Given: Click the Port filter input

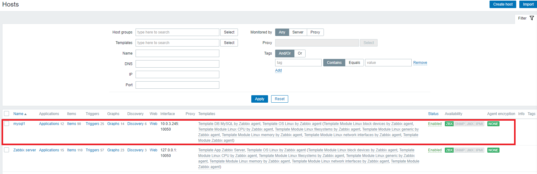Looking at the screenshot, I should tap(177, 85).
